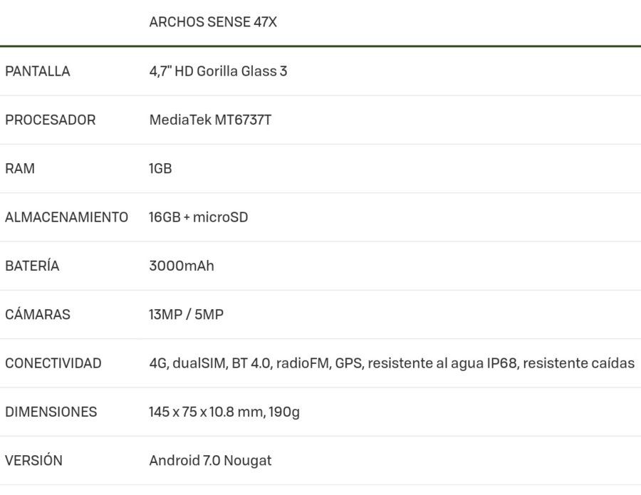Select the RAM row label
The height and width of the screenshot is (495, 641).
pos(20,168)
